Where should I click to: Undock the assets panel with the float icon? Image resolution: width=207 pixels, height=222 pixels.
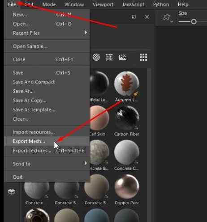point(134,17)
